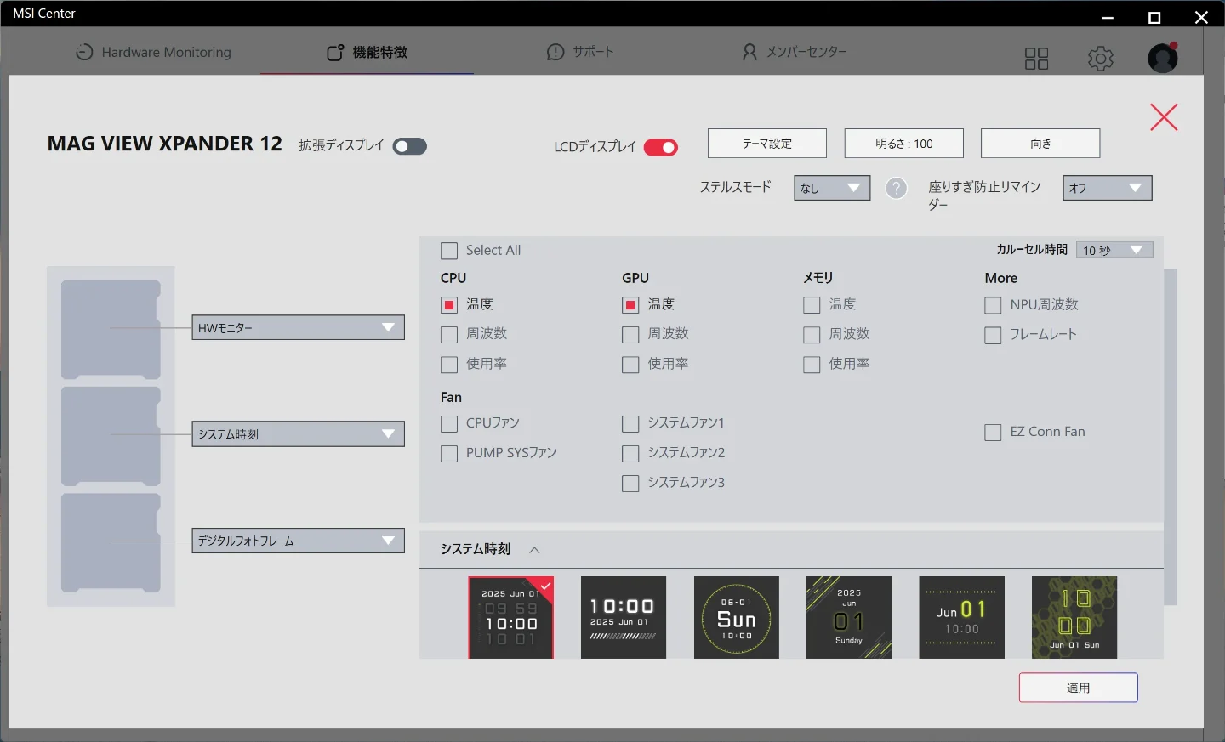Enable the CPU 周波数 checkbox
The image size is (1225, 742).
[449, 334]
